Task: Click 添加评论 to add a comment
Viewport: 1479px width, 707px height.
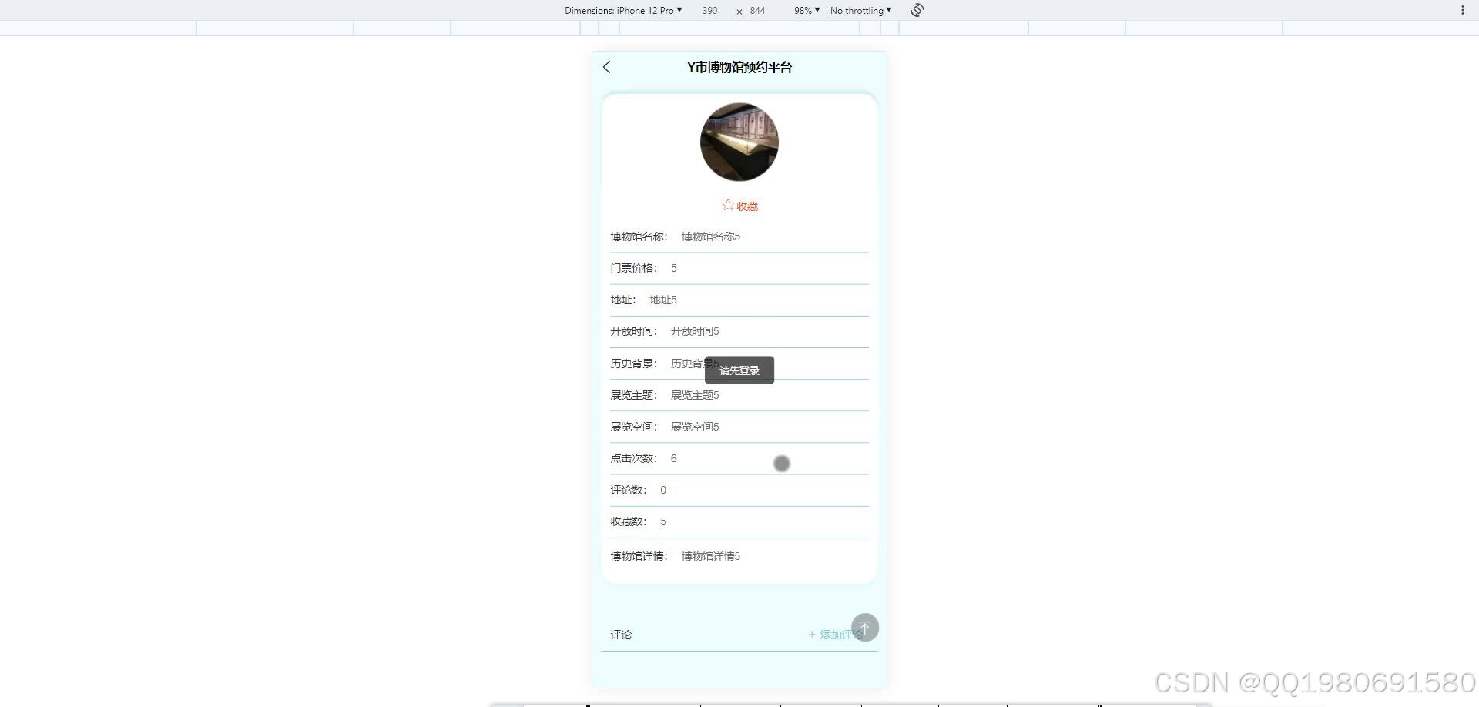Action: pos(840,634)
